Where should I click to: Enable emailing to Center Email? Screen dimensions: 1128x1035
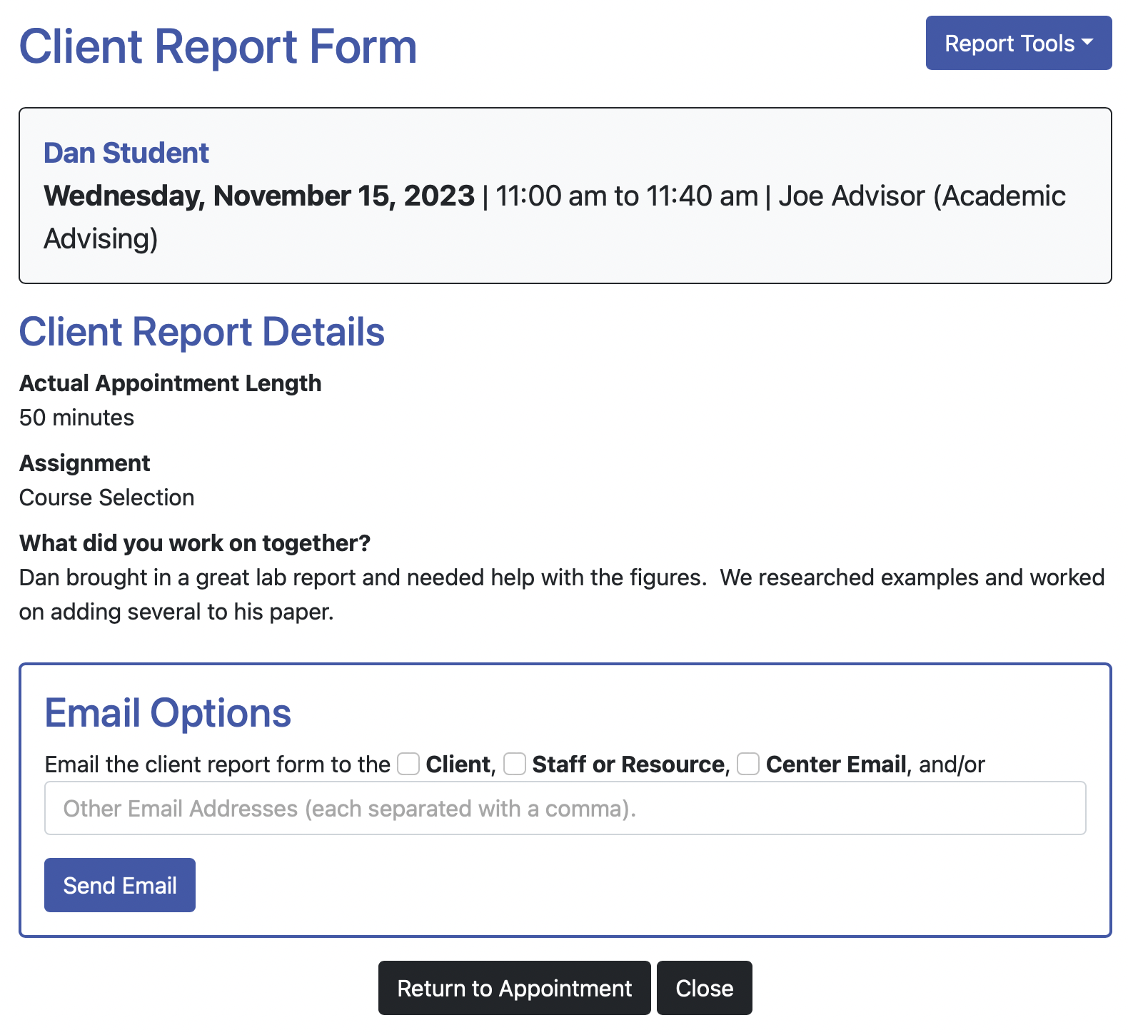[747, 764]
